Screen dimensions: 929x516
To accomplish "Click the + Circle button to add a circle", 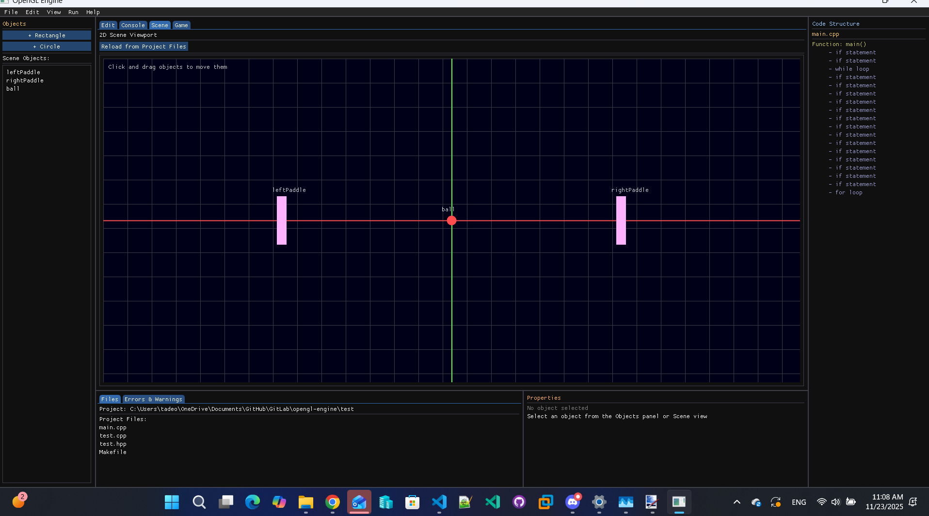I will [47, 46].
